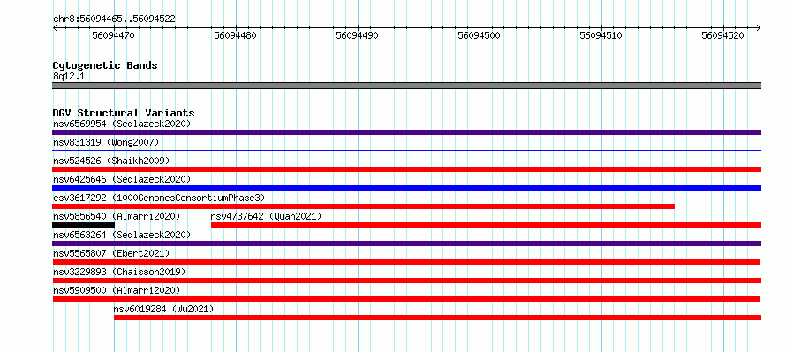Click ruler position 56094500
Image resolution: width=786 pixels, height=352 pixels.
pyautogui.click(x=480, y=35)
